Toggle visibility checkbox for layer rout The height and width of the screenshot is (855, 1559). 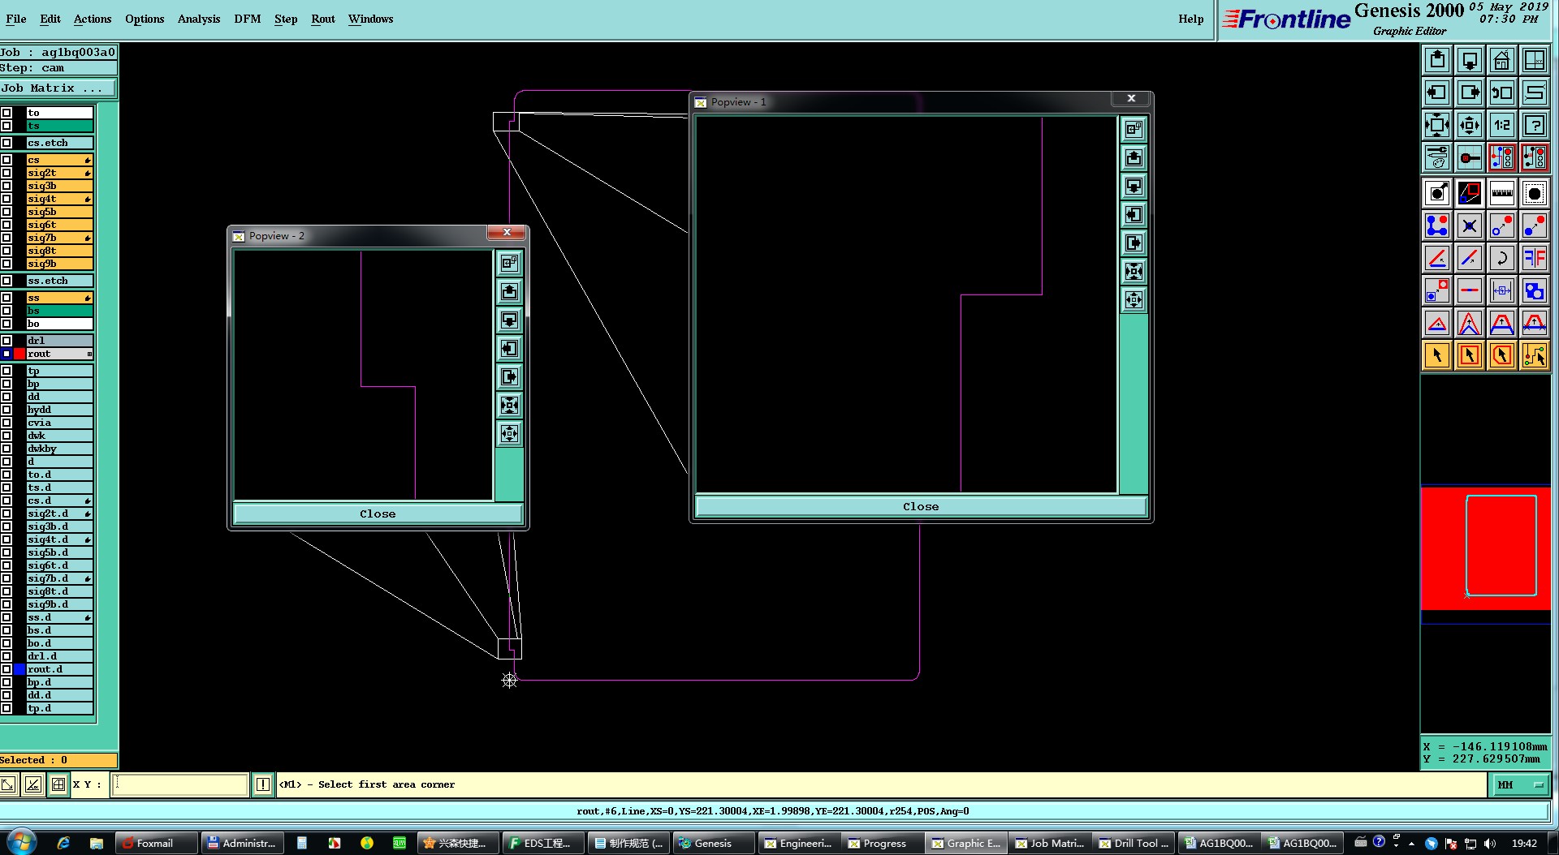pos(6,354)
